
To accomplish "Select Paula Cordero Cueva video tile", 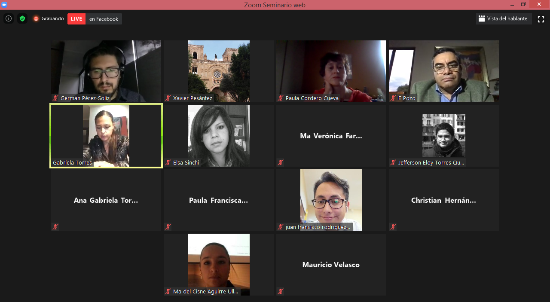I will point(331,71).
